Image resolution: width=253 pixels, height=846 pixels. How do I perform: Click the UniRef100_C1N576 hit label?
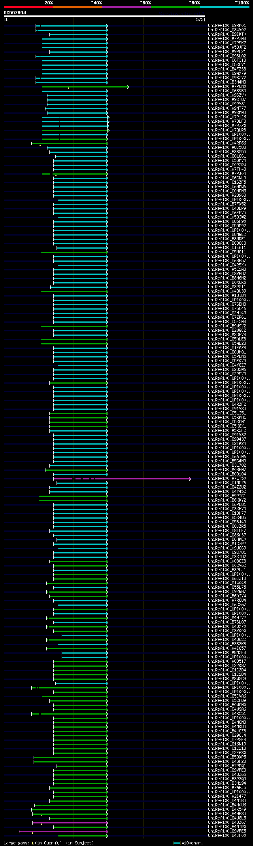pos(227,483)
